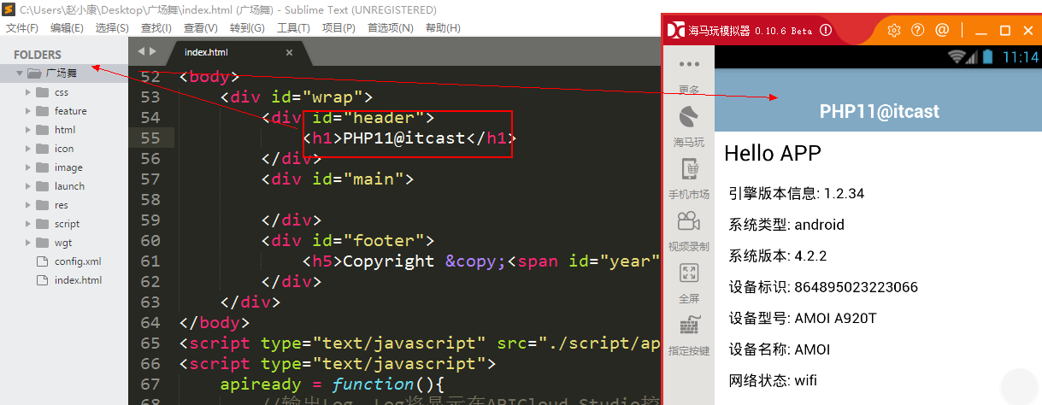Open the 指定按键 key mapping tool
The image size is (1042, 405).
(x=688, y=326)
